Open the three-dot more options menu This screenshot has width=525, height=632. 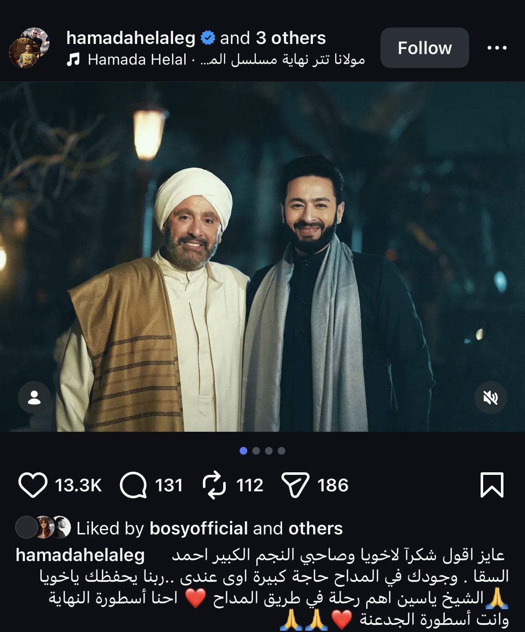tap(497, 48)
